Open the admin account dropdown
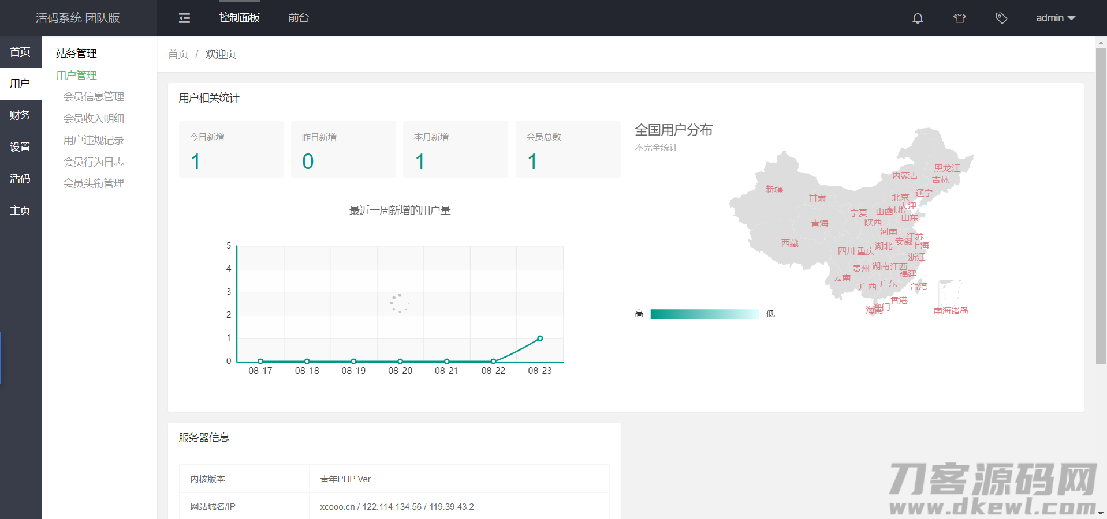Viewport: 1107px width, 519px height. coord(1056,18)
